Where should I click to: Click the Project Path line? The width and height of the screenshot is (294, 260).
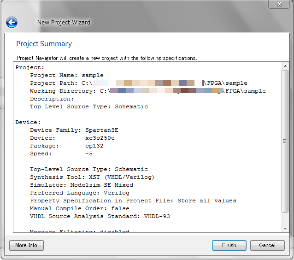pos(138,83)
